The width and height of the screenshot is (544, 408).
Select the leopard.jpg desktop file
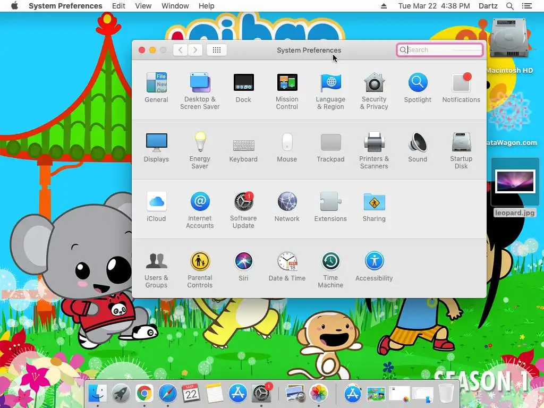(x=514, y=188)
